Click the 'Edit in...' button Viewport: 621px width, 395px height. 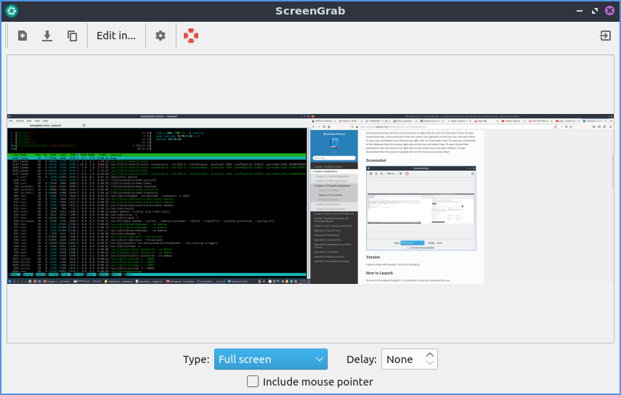116,36
